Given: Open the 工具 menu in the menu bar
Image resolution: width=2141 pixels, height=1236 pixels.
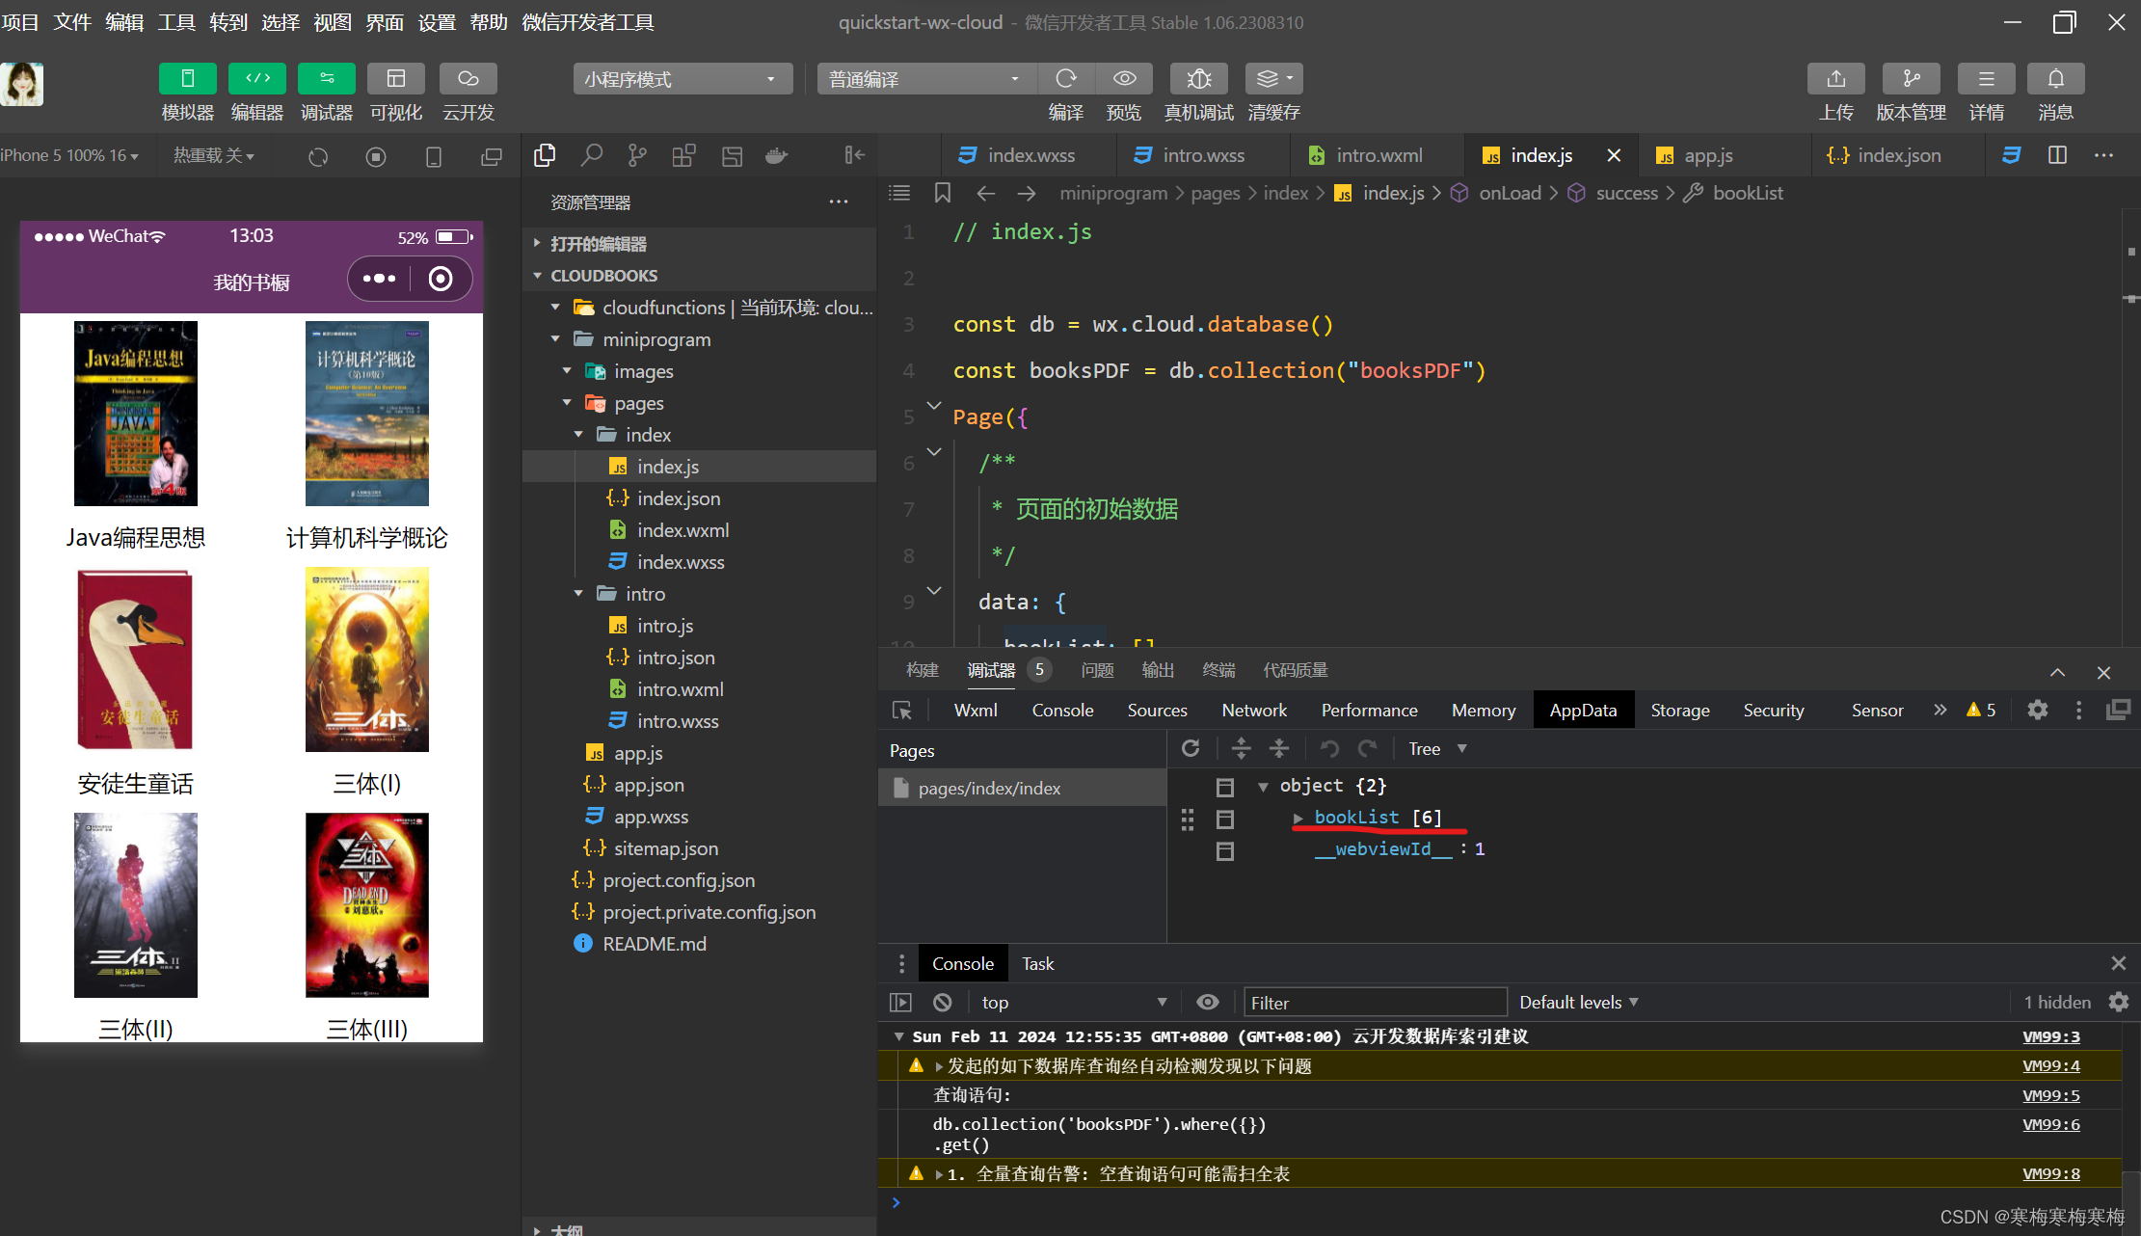Looking at the screenshot, I should pos(175,22).
